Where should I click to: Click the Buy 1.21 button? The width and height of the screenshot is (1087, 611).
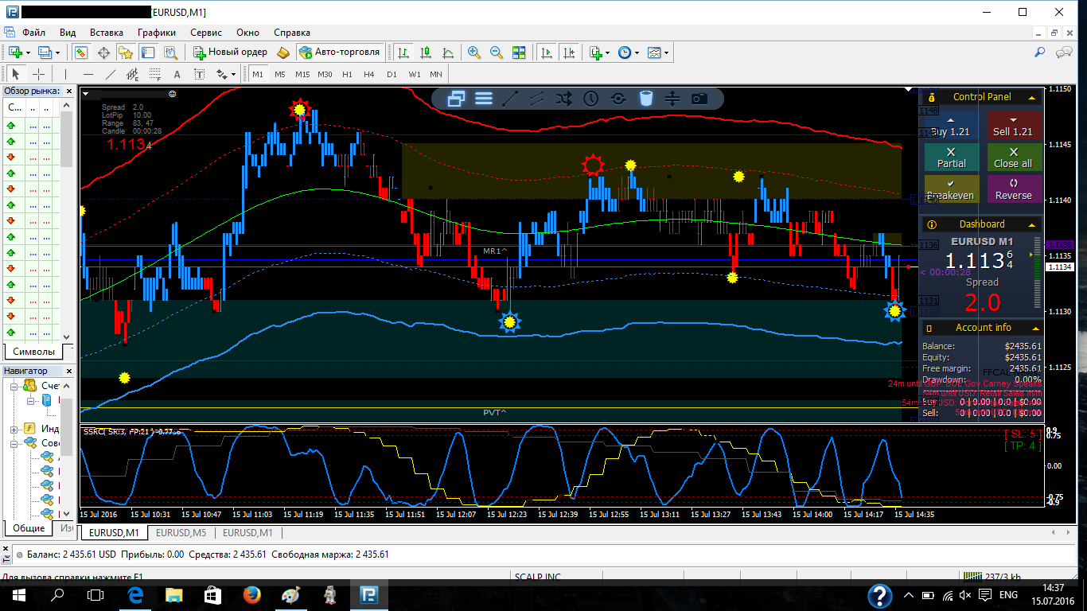[950, 125]
